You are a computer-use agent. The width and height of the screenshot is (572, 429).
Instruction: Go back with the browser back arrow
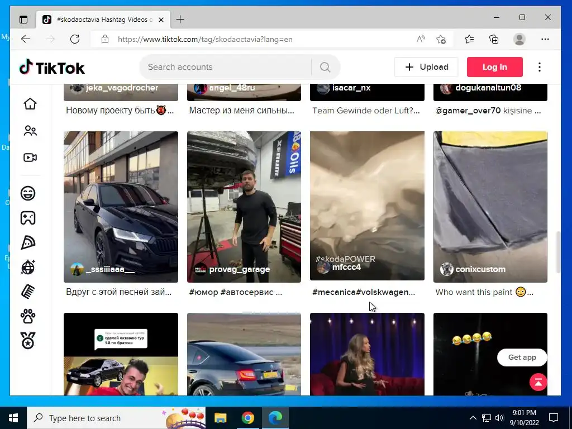point(26,39)
